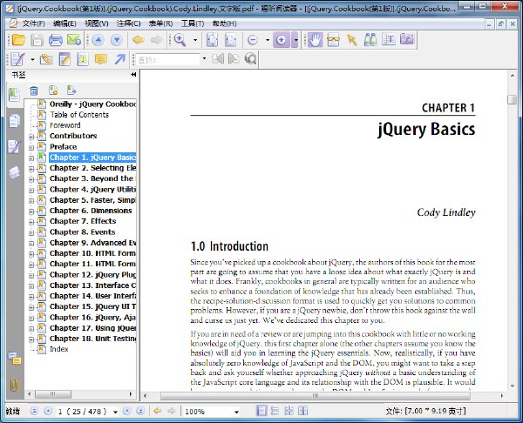Collapse the bookmarks panel with double arrow
Image resolution: width=523 pixels, height=423 pixels.
click(133, 75)
